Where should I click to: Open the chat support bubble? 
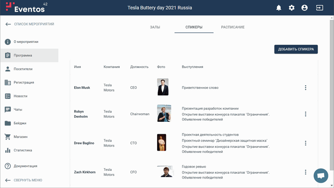[x=320, y=176]
